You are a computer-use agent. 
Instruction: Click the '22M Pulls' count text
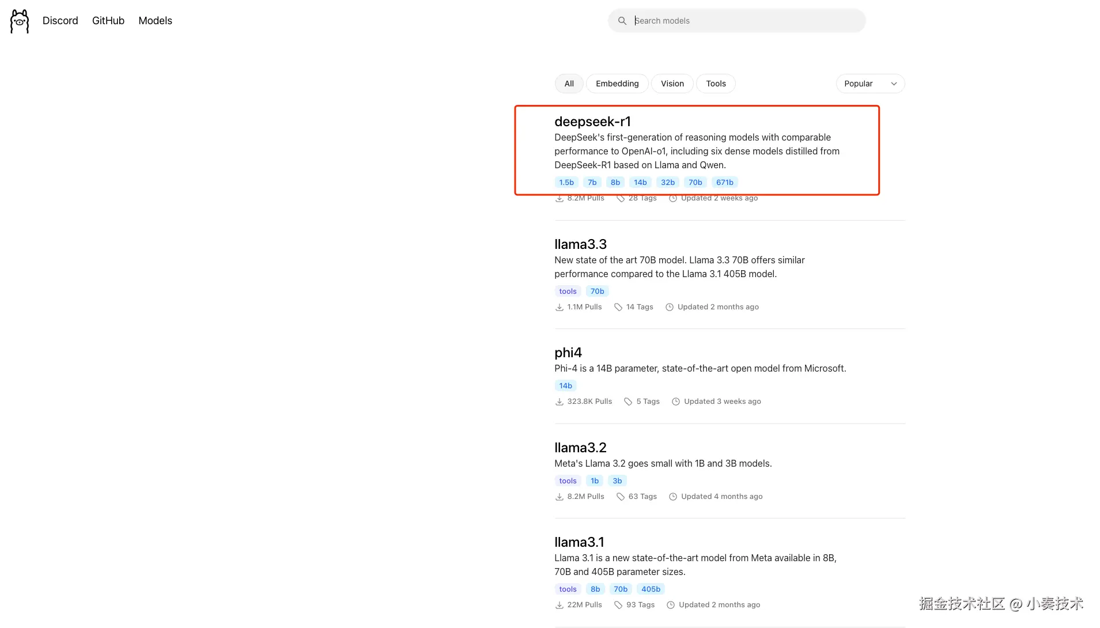click(584, 605)
